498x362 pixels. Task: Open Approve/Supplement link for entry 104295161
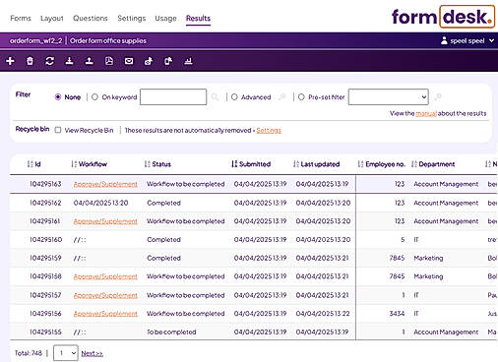pos(105,221)
